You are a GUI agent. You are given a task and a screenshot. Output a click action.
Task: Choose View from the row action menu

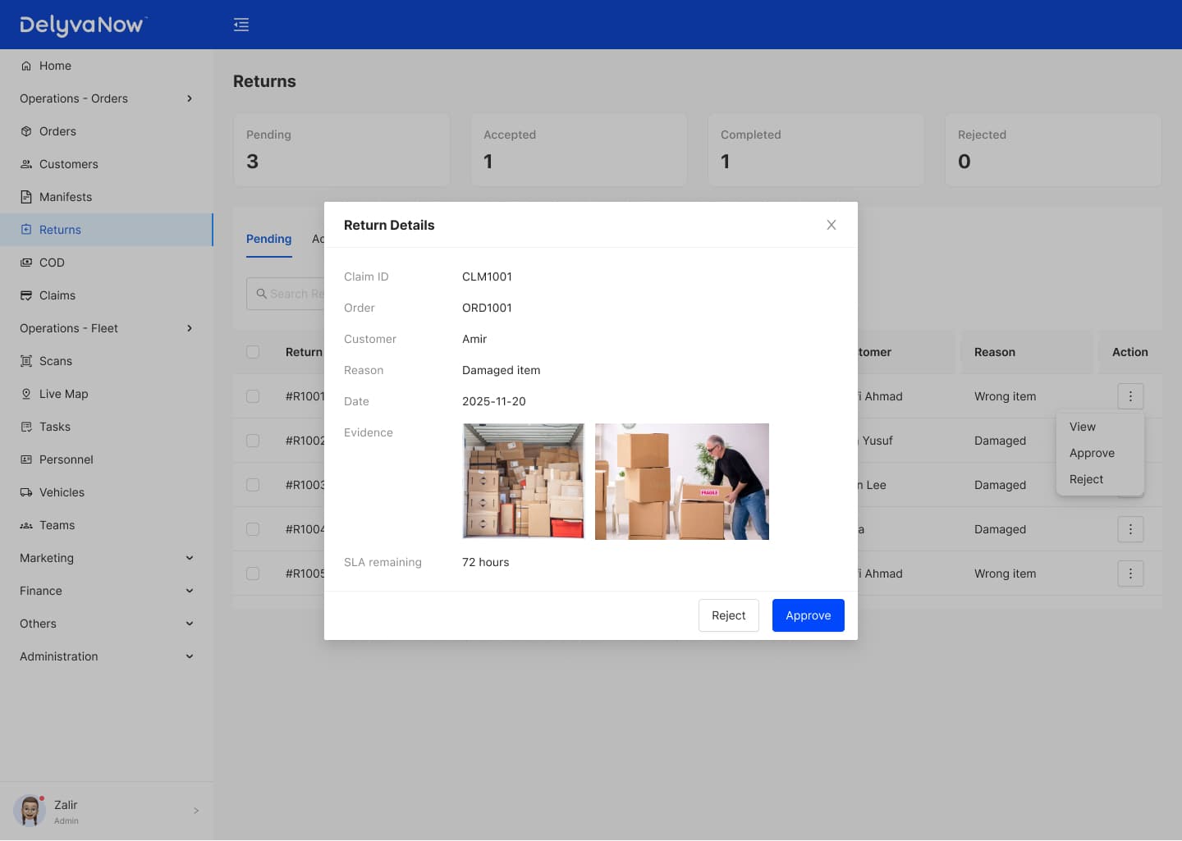[x=1100, y=427]
